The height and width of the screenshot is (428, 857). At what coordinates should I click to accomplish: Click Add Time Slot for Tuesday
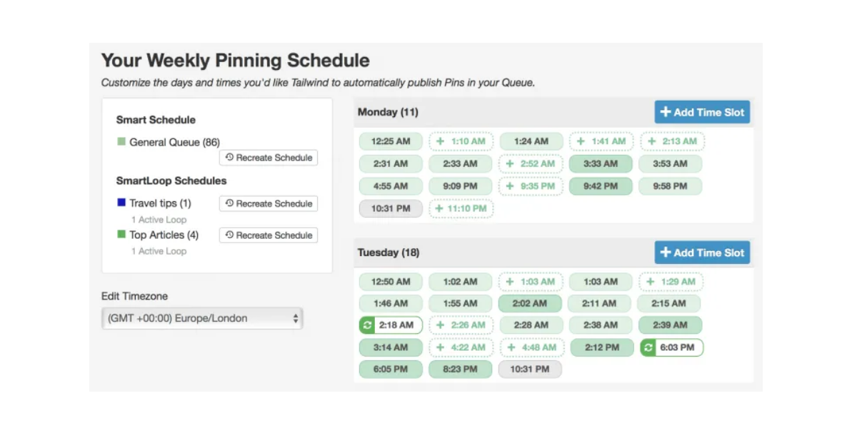click(x=702, y=253)
